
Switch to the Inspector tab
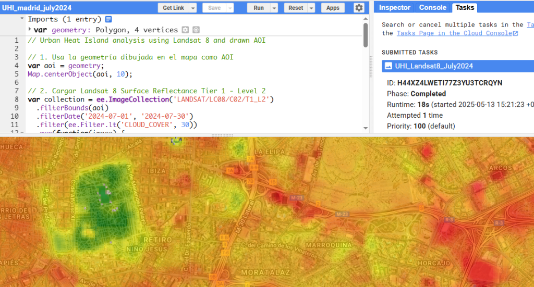[x=395, y=7]
